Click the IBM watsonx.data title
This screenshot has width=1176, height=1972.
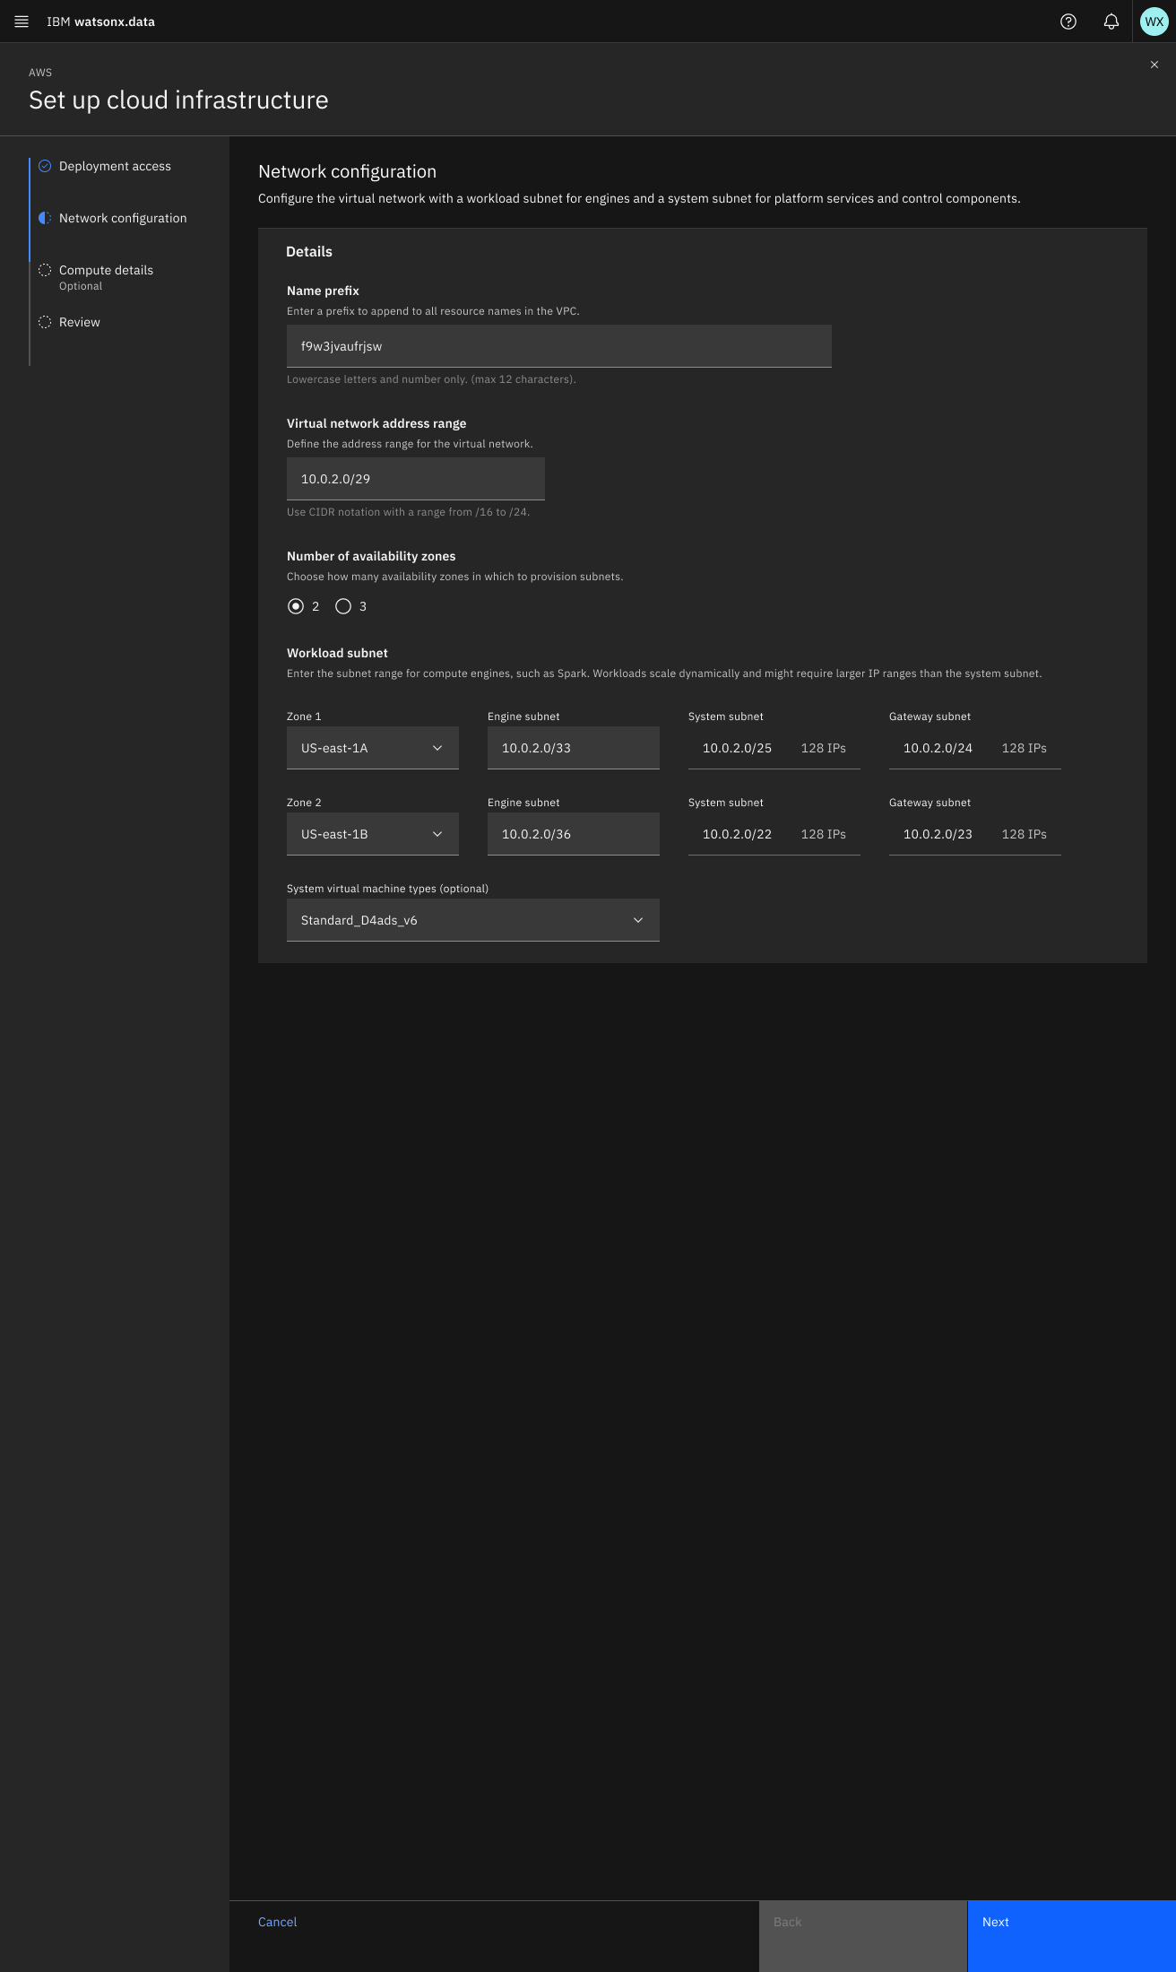(x=100, y=22)
